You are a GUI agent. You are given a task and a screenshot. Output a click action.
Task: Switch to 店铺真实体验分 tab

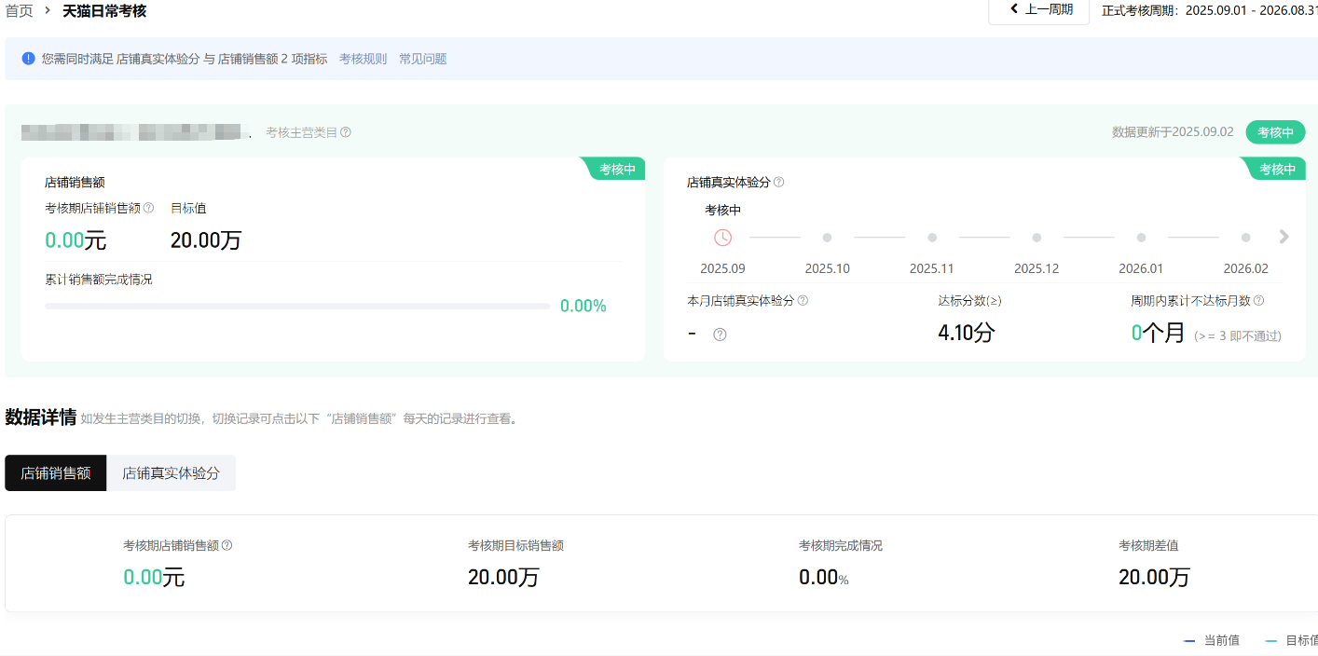coord(171,472)
